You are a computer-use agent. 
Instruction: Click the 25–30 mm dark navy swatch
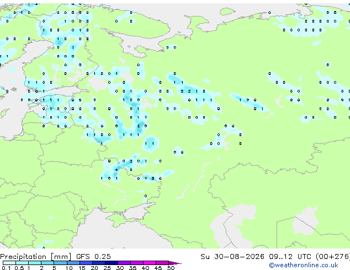[111, 263]
